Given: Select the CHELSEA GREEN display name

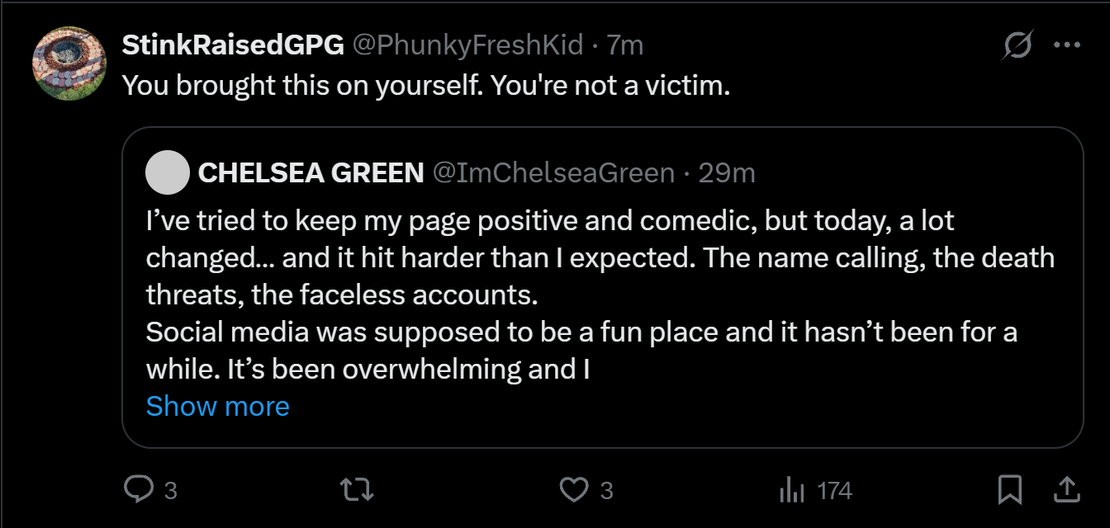Looking at the screenshot, I should point(311,172).
